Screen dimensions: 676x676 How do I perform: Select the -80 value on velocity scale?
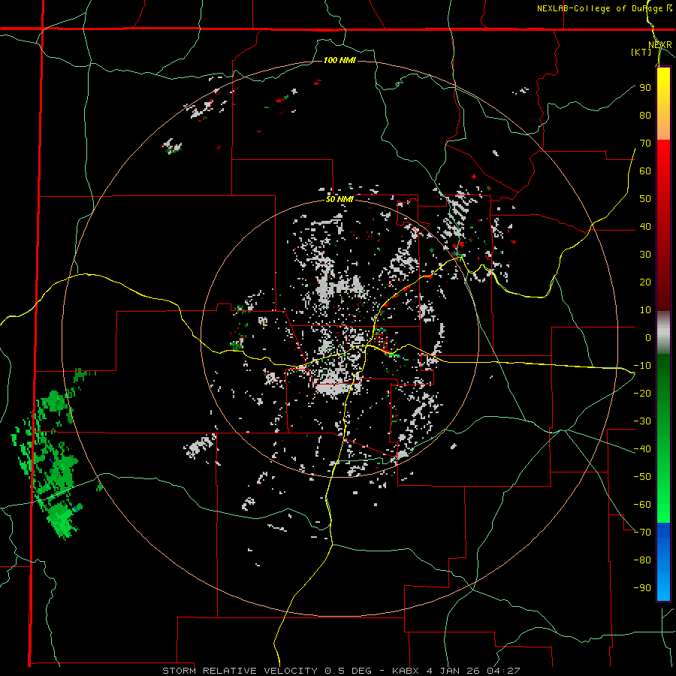(642, 560)
